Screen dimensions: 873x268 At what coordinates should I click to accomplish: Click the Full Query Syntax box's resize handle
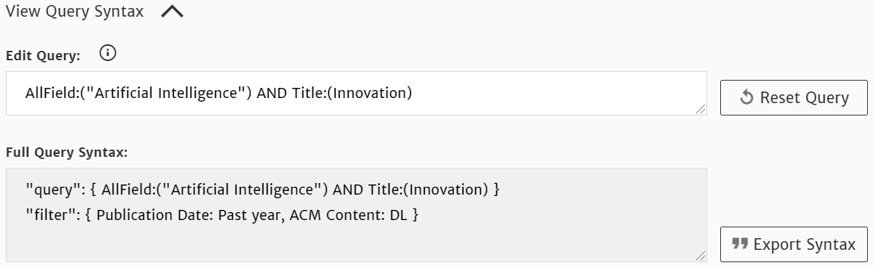pyautogui.click(x=700, y=256)
